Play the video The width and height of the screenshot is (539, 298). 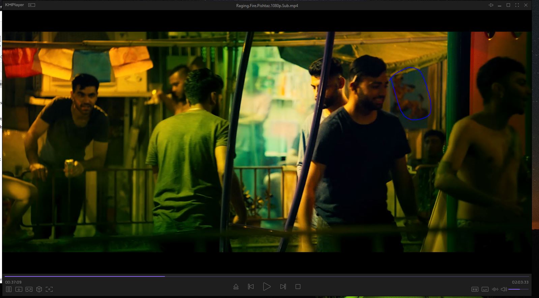coord(267,287)
